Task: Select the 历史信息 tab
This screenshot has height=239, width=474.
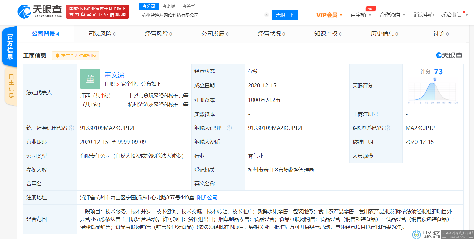Action: [x=384, y=34]
